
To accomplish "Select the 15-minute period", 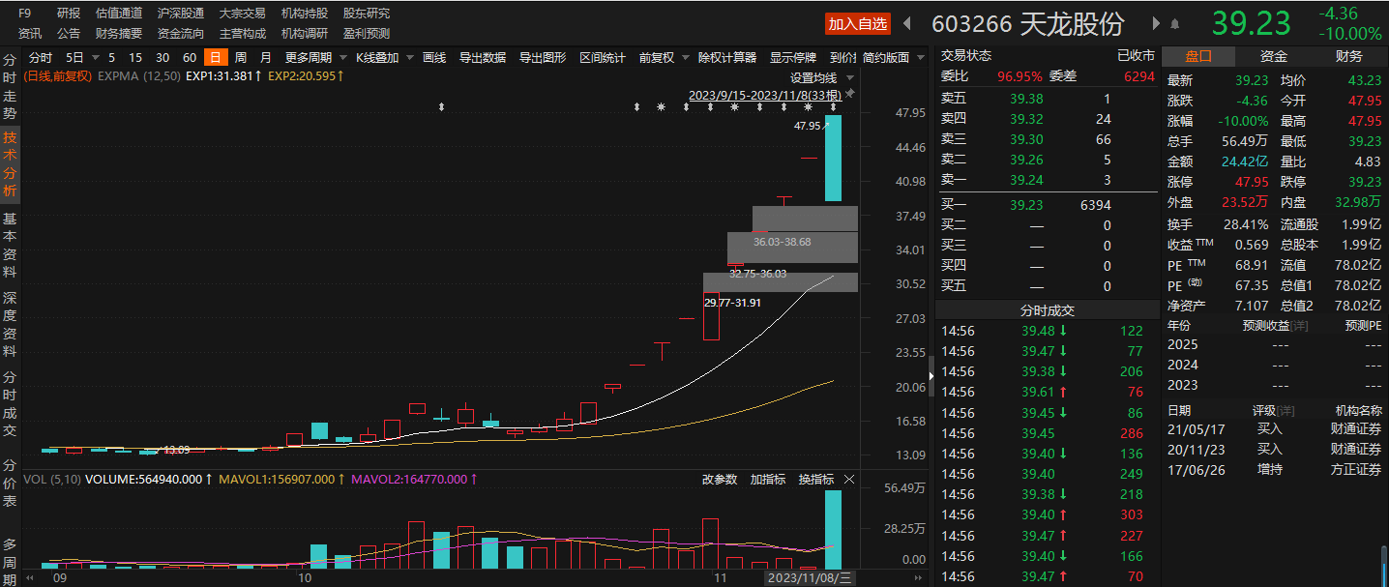I will click(x=135, y=58).
